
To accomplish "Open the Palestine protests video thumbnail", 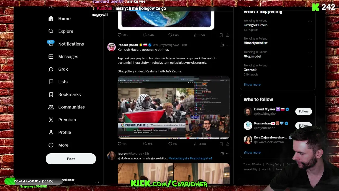I will (173, 108).
